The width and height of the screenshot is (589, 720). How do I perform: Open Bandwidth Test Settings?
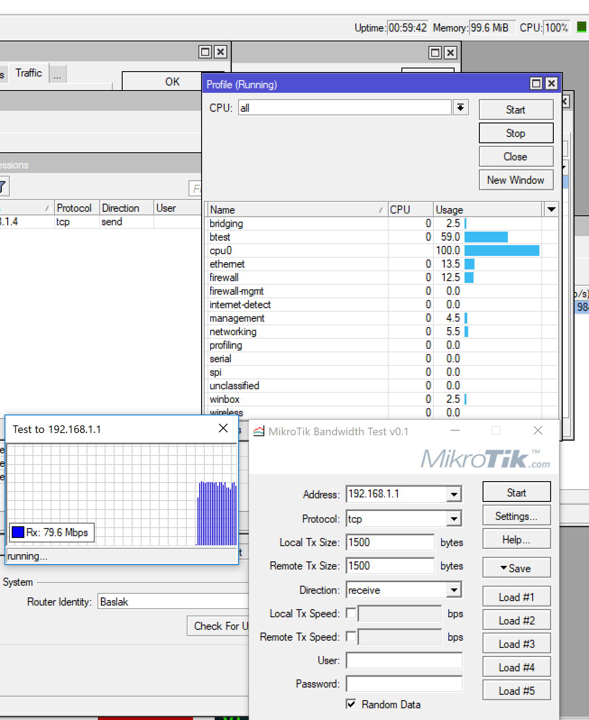click(516, 516)
